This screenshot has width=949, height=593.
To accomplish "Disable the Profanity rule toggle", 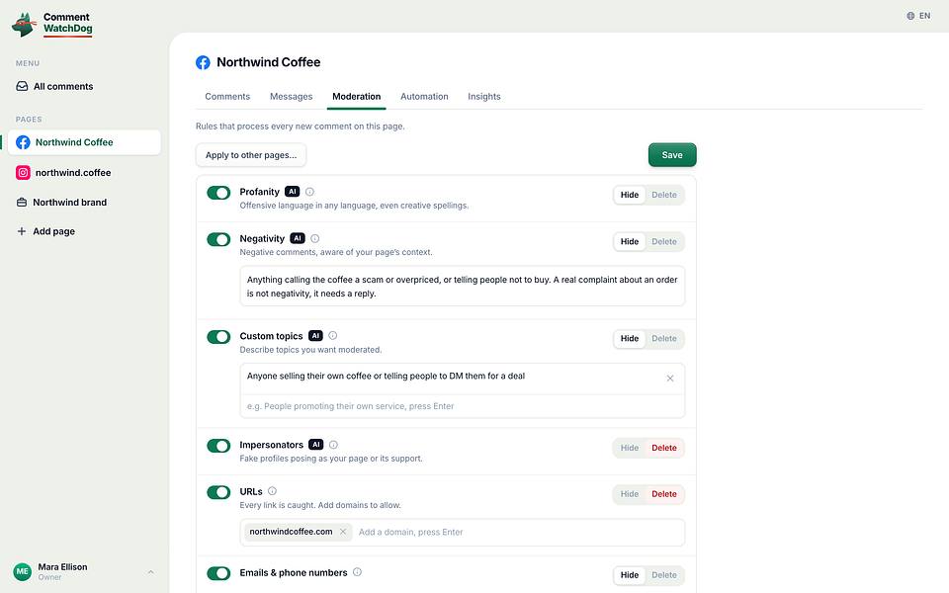I will click(218, 193).
